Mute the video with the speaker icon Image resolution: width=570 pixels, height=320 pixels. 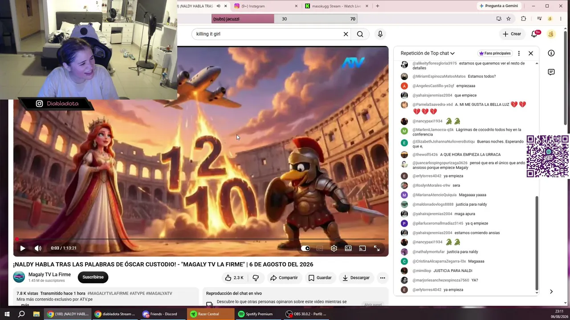[38, 248]
